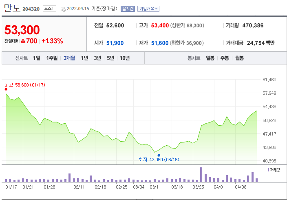
Task: Click the 상한가 68,300 text
Action: [x=187, y=25]
